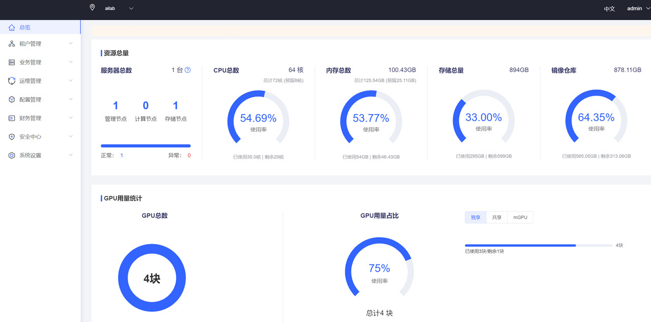Expand 配置管理 menu chevron
651x322 pixels.
pyautogui.click(x=71, y=99)
